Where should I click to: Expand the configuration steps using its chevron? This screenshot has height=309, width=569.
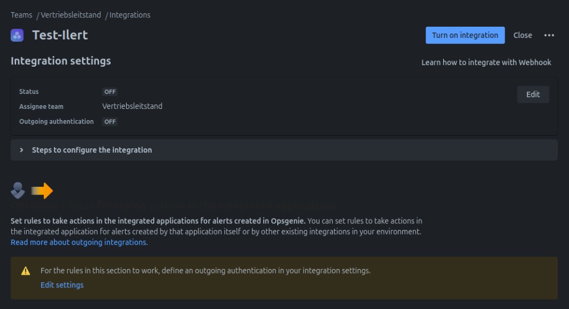coord(22,150)
